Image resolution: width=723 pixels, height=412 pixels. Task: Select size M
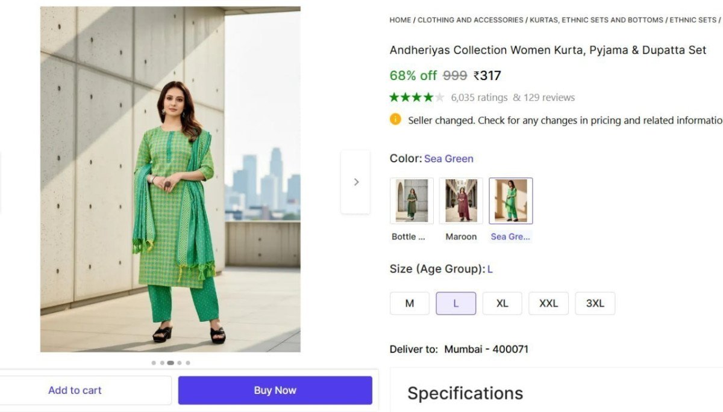pyautogui.click(x=409, y=303)
